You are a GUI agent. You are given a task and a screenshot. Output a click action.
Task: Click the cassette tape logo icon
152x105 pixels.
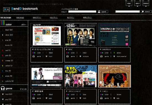pyautogui.click(x=7, y=9)
